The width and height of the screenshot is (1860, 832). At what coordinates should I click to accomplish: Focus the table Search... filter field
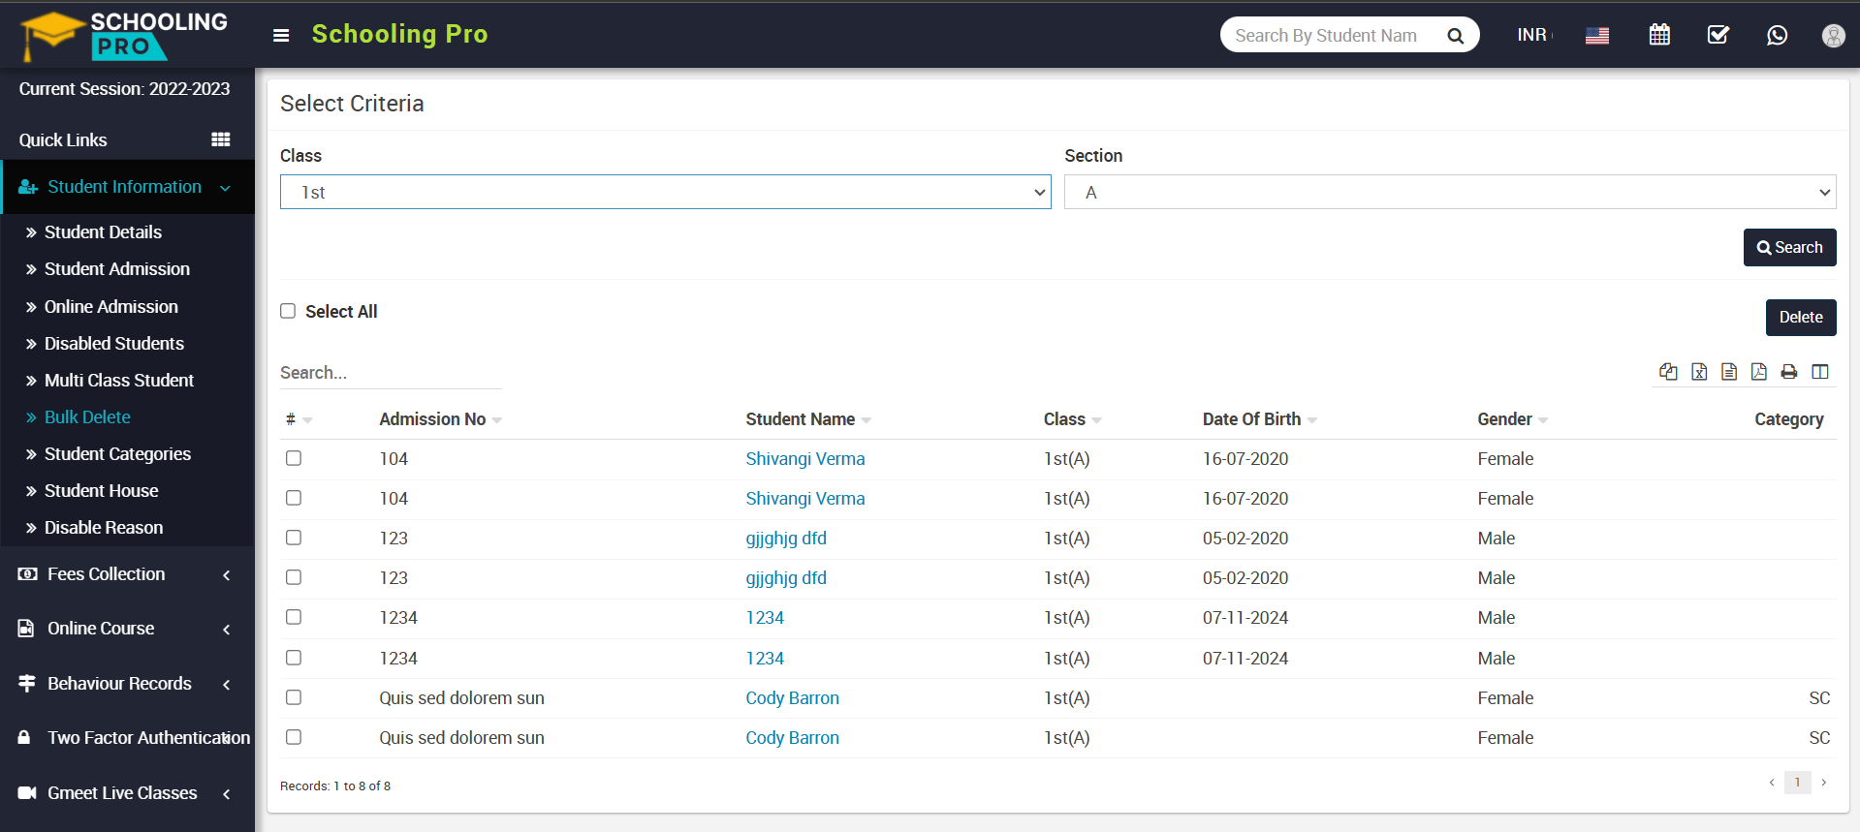click(391, 373)
